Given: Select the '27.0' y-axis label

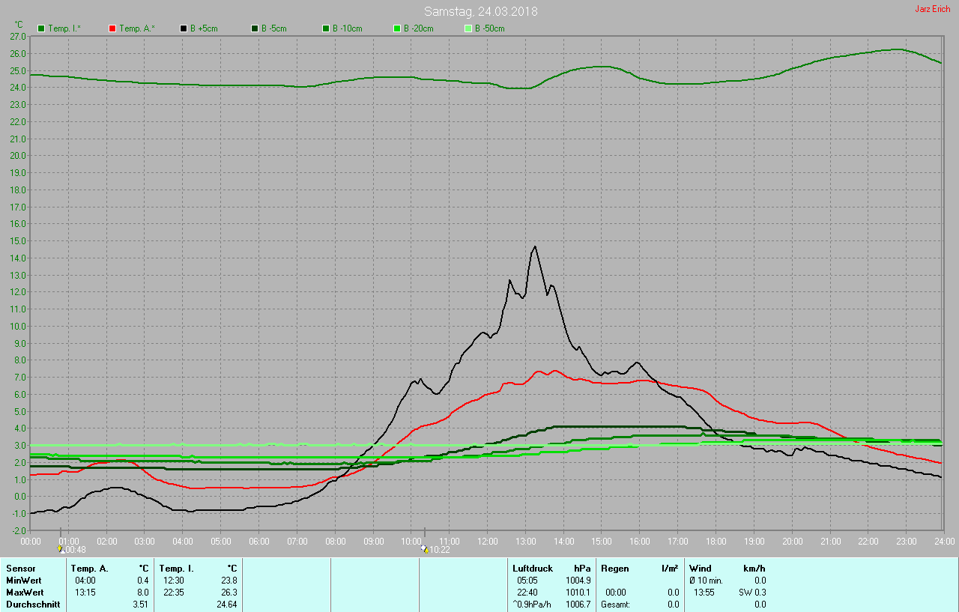Looking at the screenshot, I should click(18, 36).
